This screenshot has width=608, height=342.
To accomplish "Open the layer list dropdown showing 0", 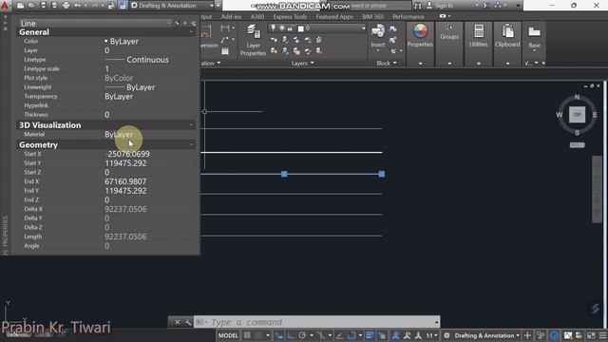I will tap(317, 28).
